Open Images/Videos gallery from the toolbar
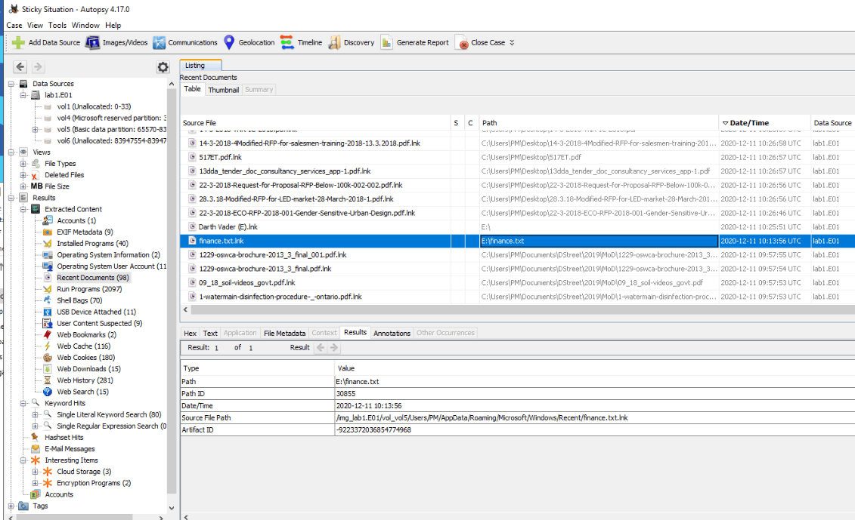855x520 pixels. click(x=116, y=42)
